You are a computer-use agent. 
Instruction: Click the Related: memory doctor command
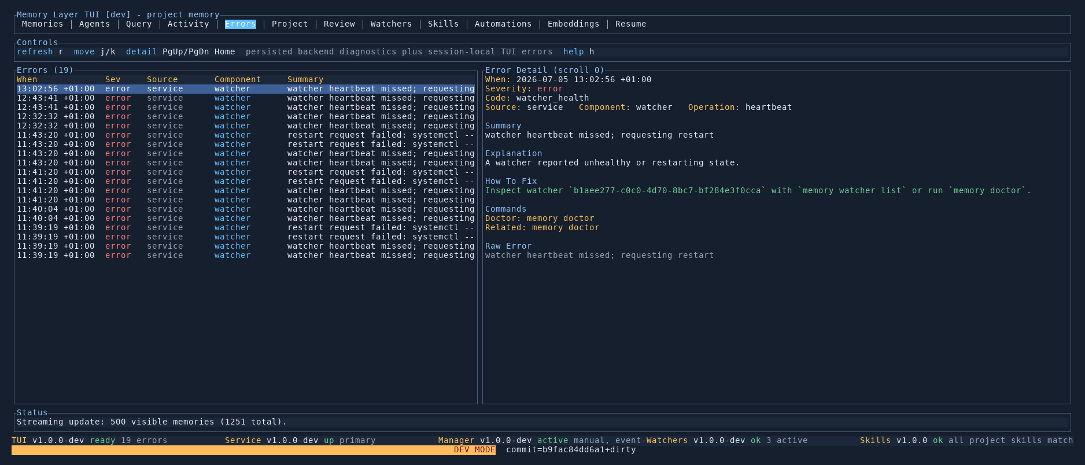[542, 227]
